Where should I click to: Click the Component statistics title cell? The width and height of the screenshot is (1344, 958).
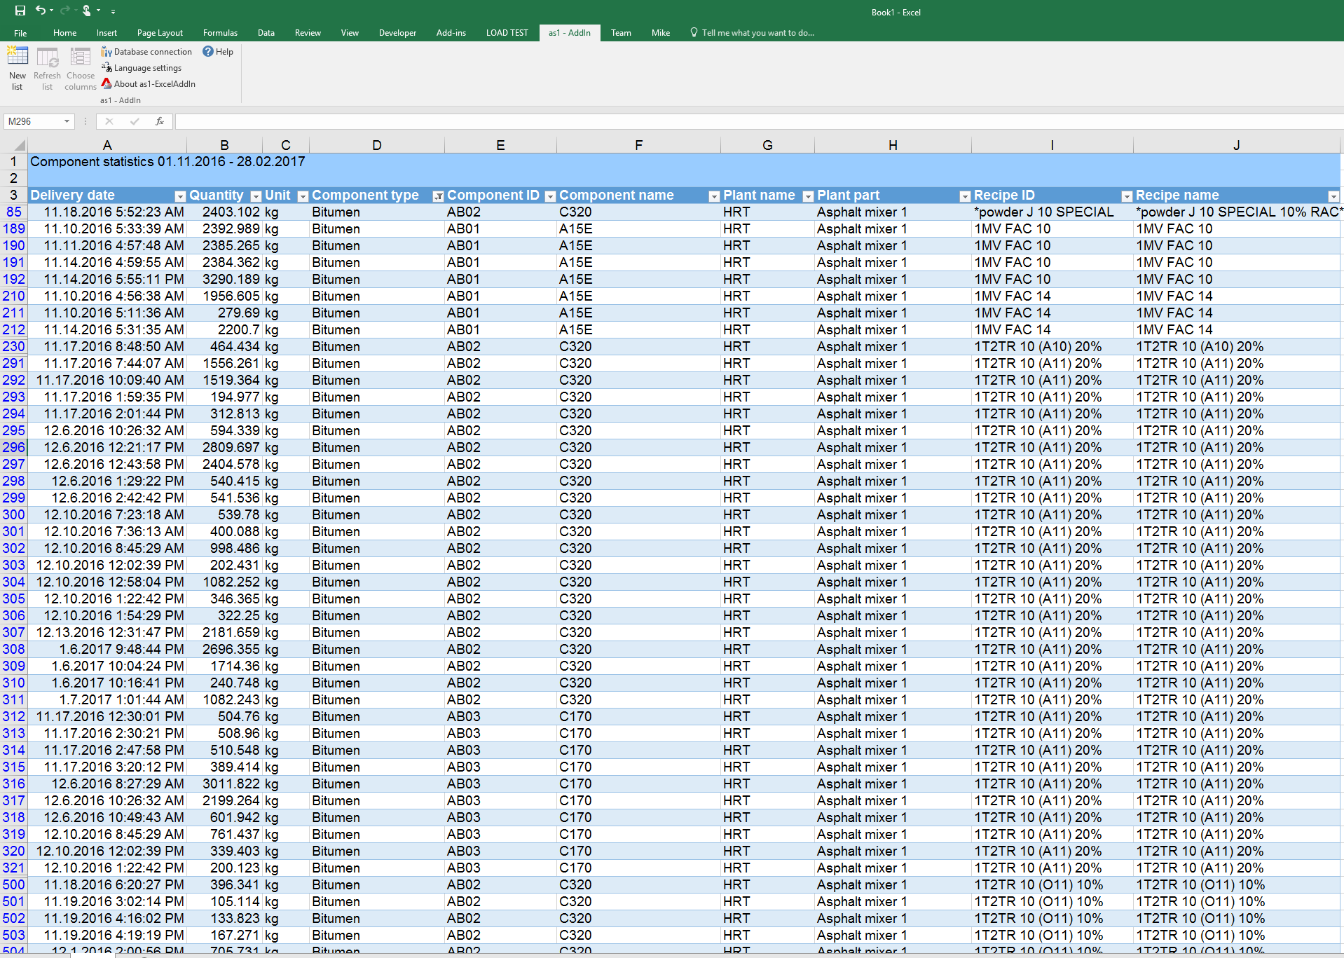click(168, 162)
